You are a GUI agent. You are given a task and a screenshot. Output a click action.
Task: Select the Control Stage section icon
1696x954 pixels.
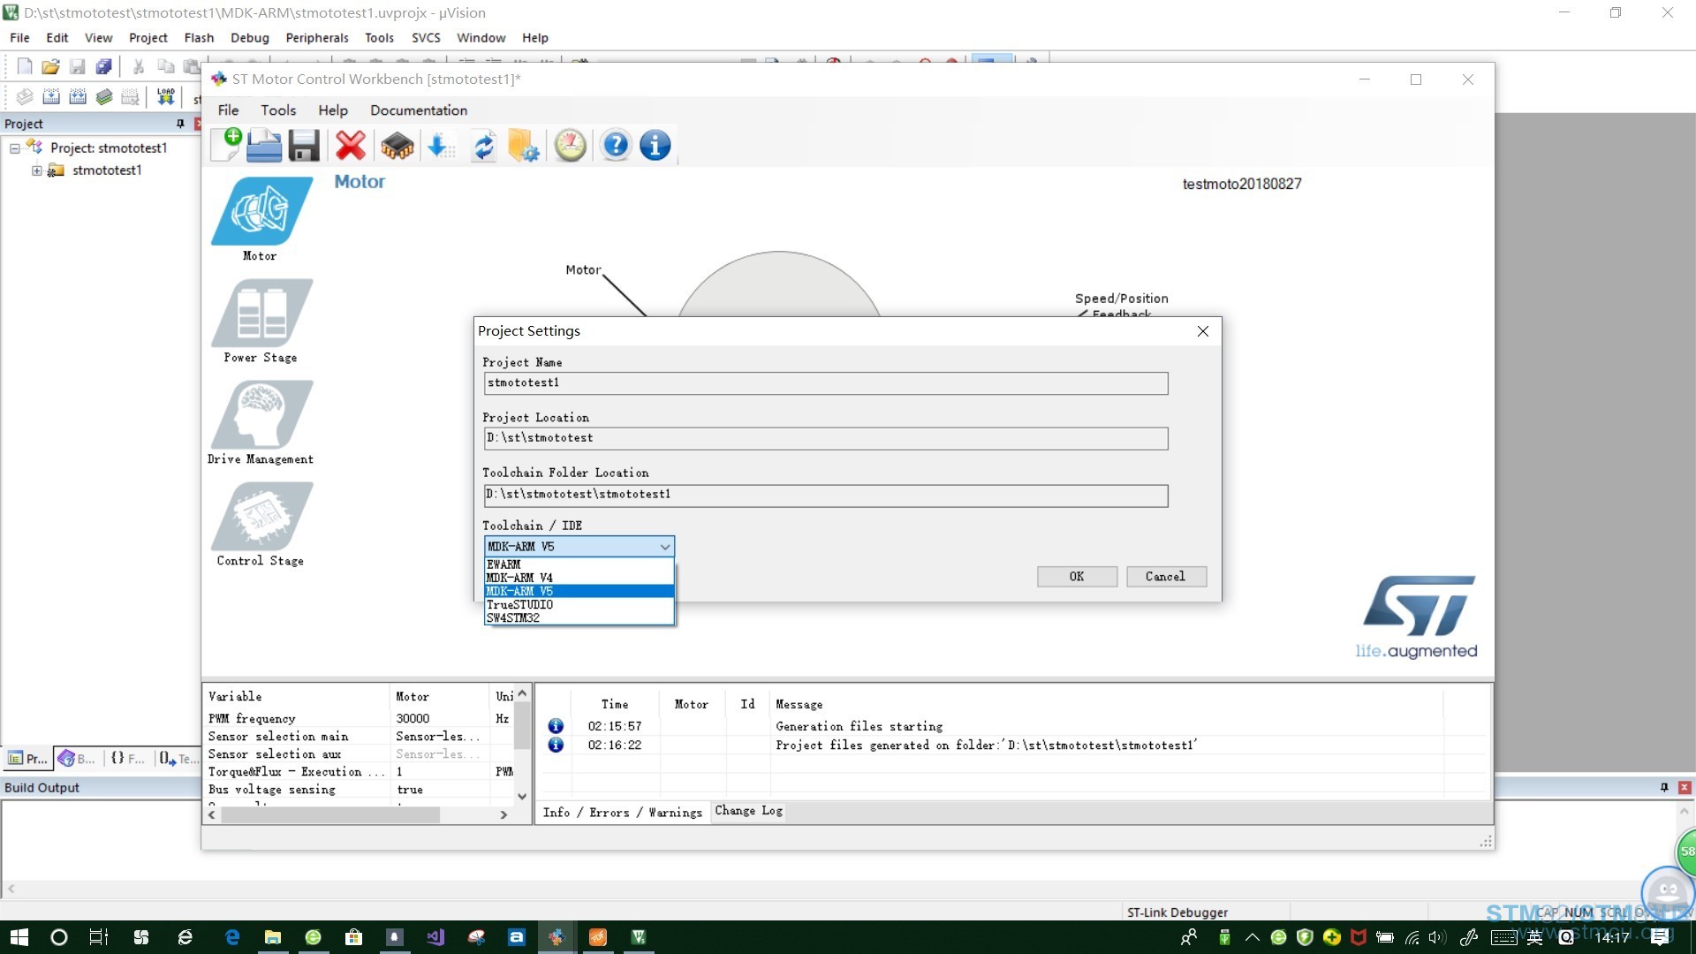coord(261,516)
